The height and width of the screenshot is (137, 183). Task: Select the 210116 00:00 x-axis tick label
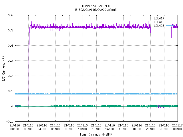(15, 127)
